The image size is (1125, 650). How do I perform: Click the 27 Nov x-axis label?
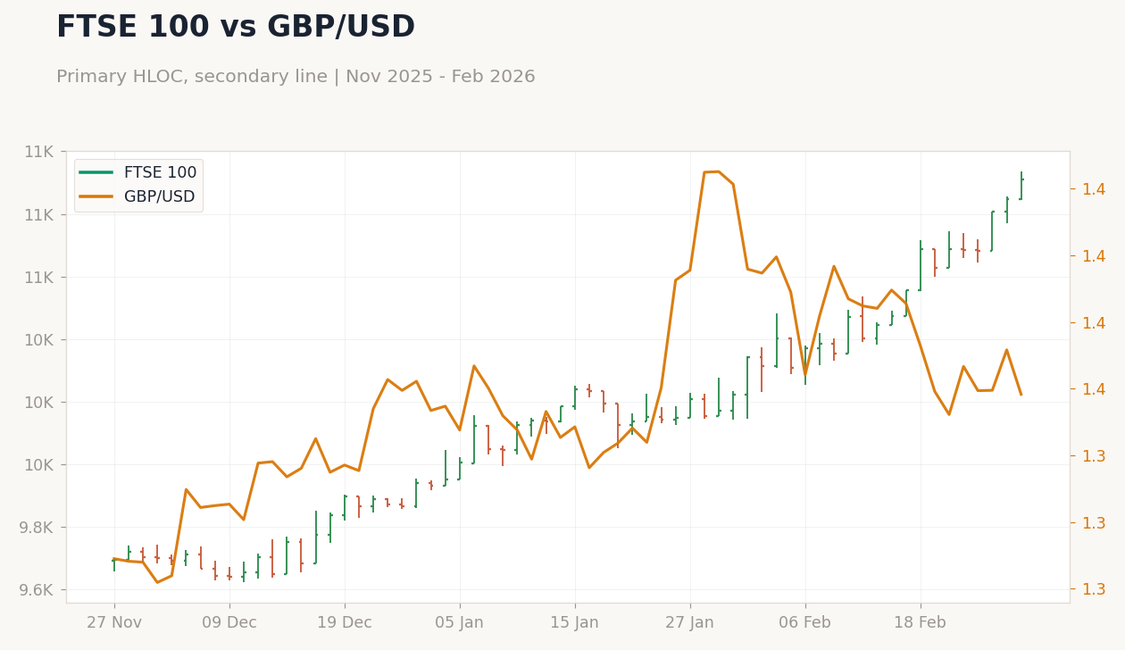pos(114,623)
